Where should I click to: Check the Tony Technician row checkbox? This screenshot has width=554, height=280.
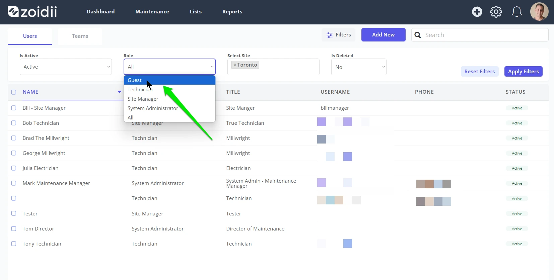14,244
